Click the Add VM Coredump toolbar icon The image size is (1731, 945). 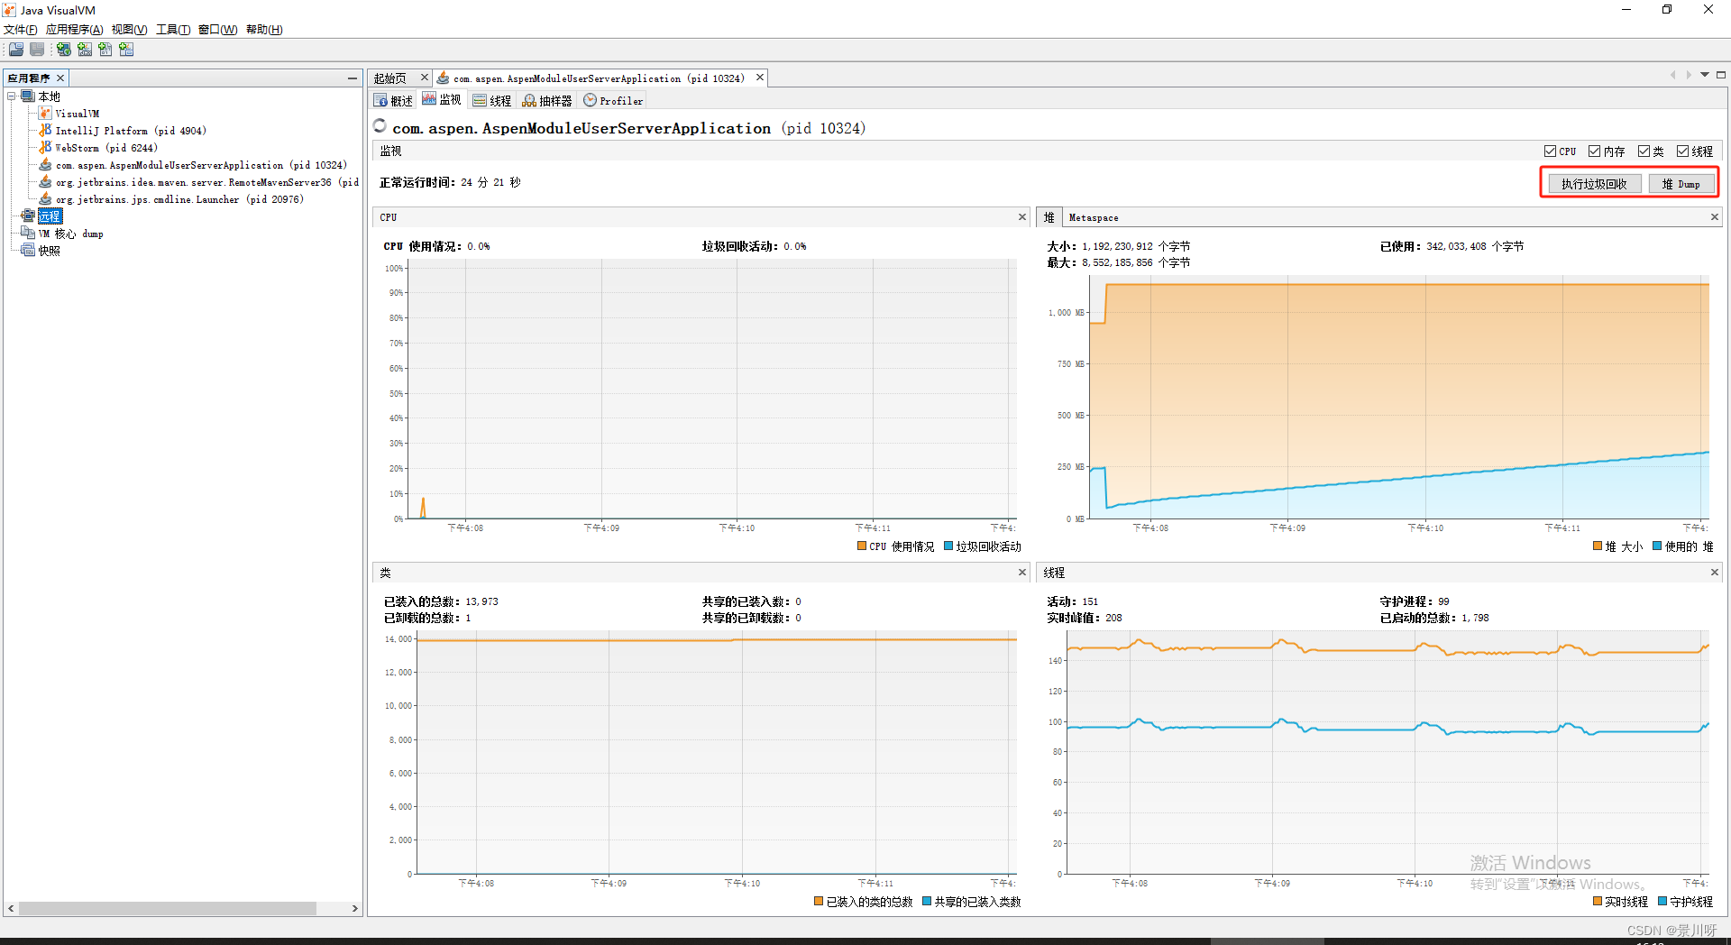[105, 50]
